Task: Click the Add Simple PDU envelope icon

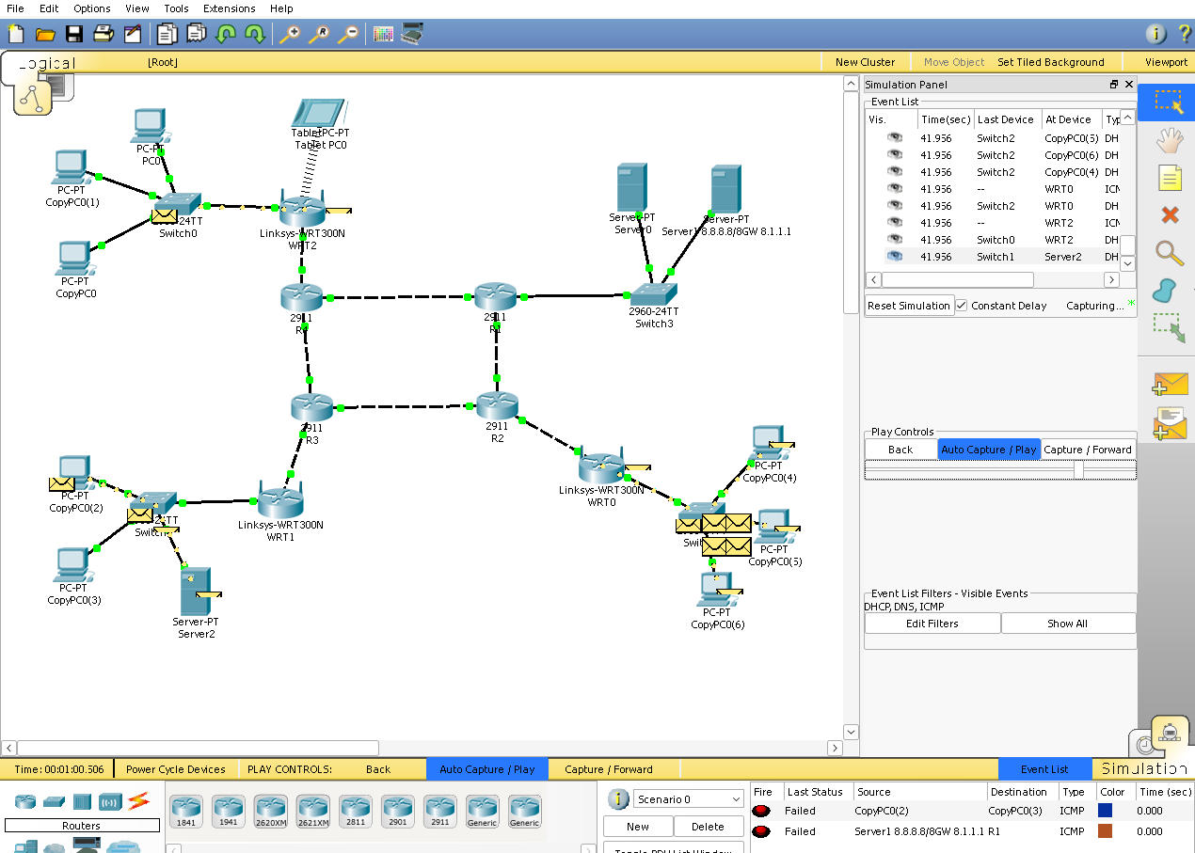Action: [x=1170, y=385]
